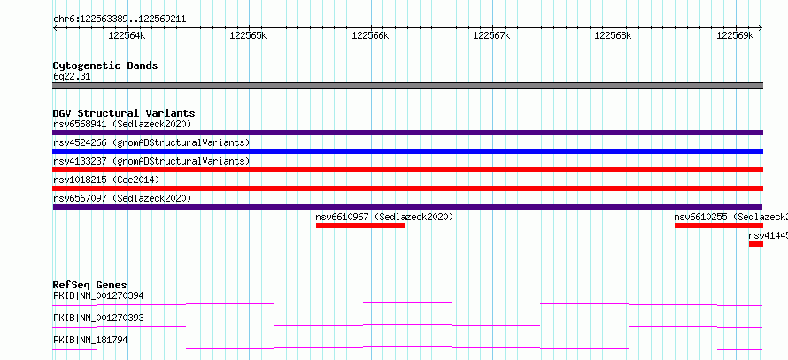Click the nsv4133237 gnomAD red variant bar

click(407, 170)
